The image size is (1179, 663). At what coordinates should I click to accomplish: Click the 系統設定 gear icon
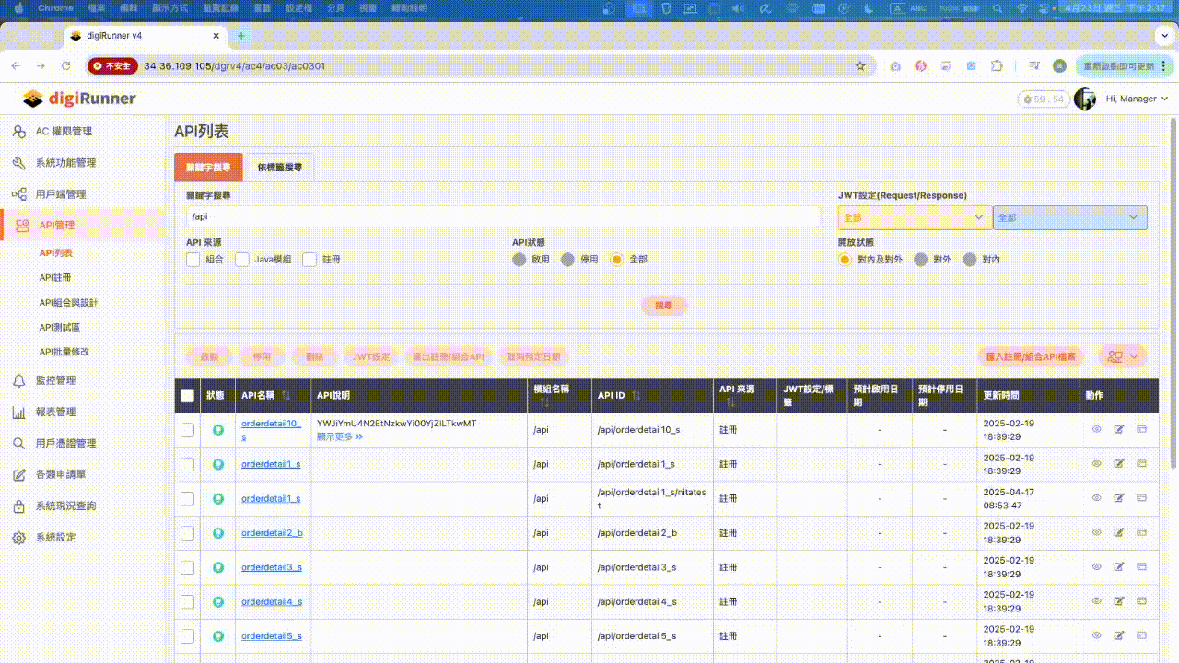click(x=18, y=537)
